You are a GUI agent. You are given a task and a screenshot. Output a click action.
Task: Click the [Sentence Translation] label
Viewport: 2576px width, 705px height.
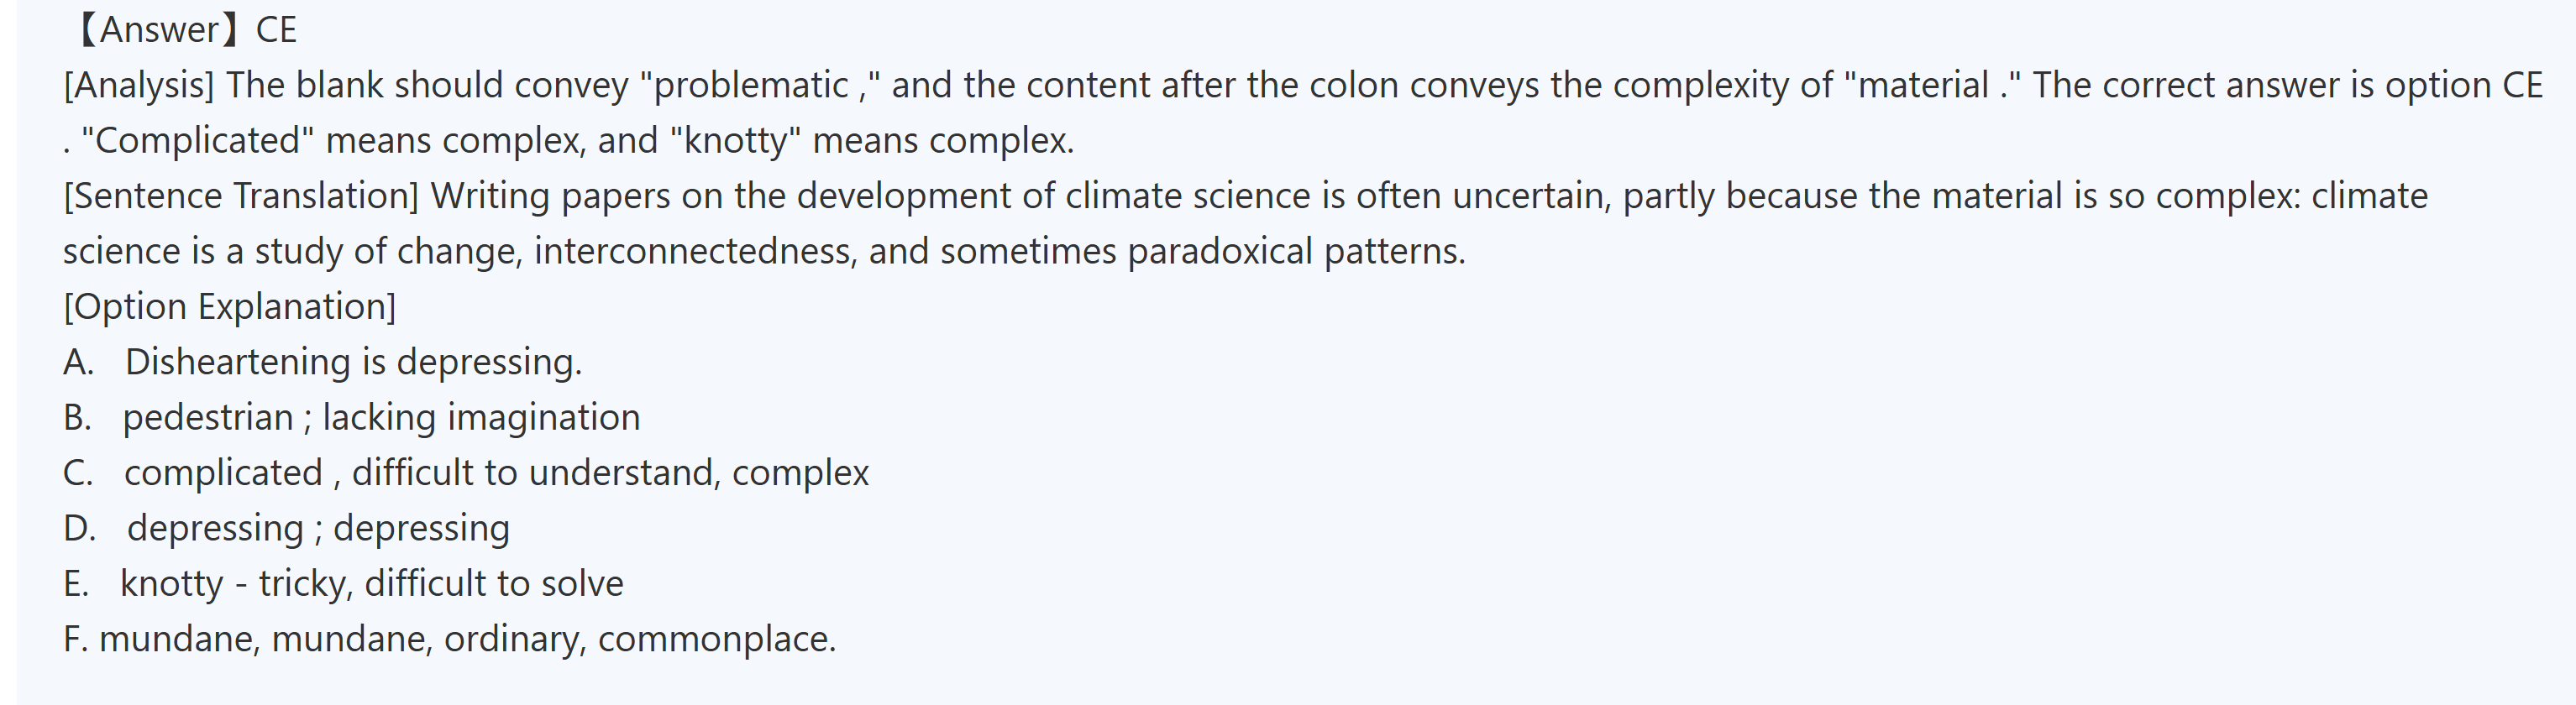click(x=241, y=196)
